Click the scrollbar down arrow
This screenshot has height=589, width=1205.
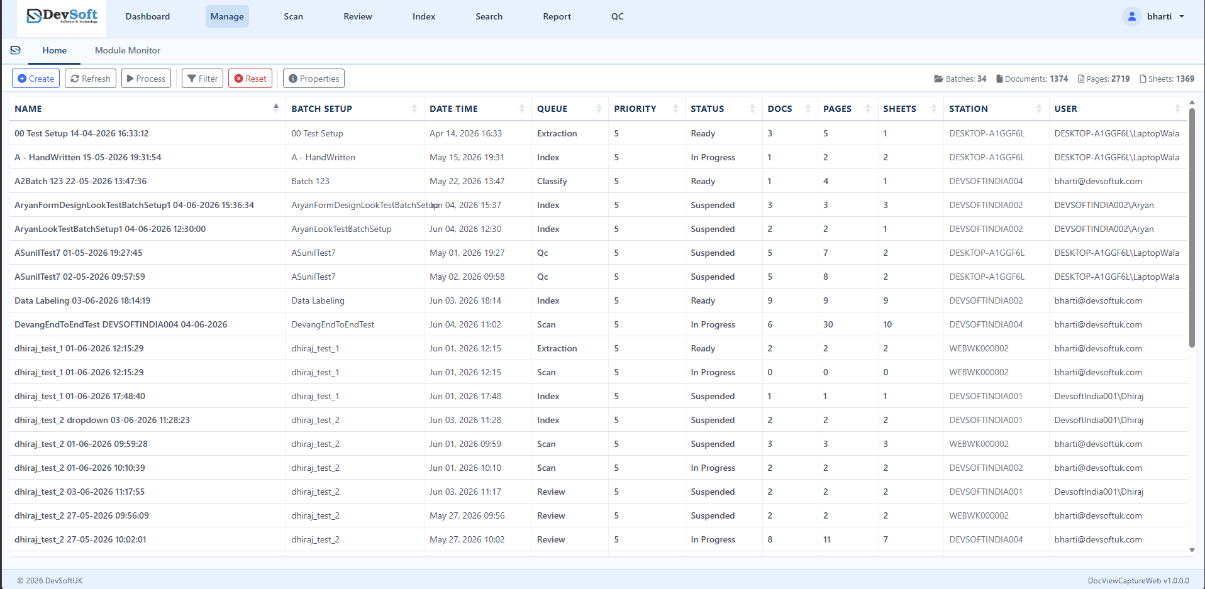1192,550
